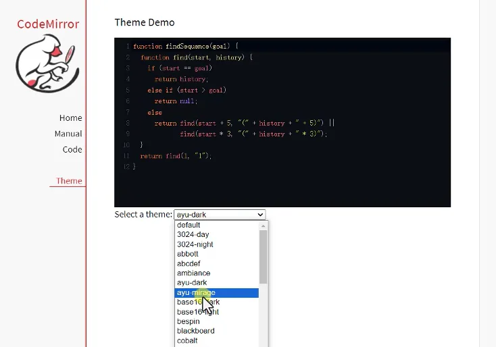This screenshot has width=496, height=347.
Task: Choose the 3024-day theme option
Action: click(217, 234)
